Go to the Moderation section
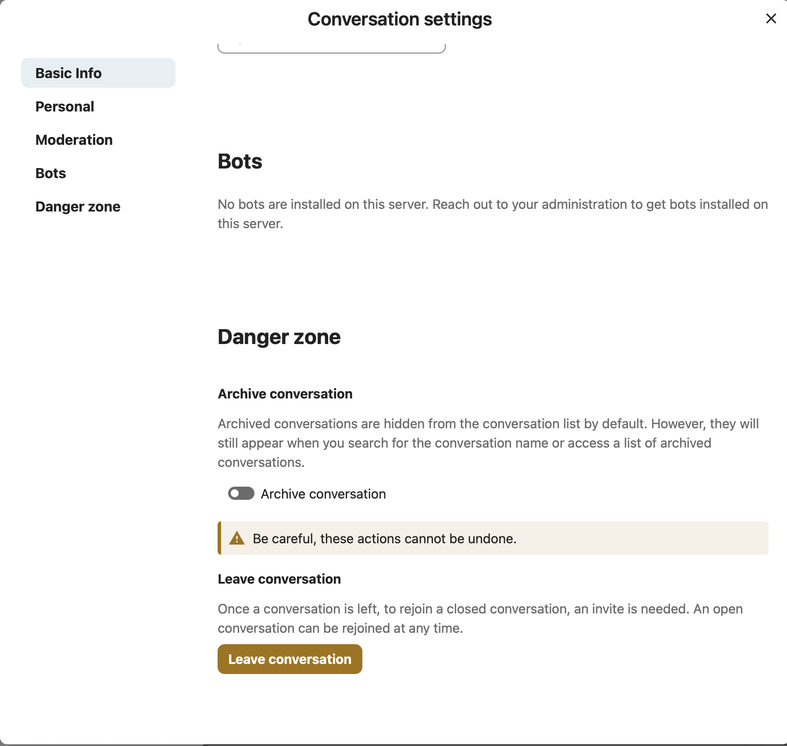The image size is (787, 746). [74, 140]
